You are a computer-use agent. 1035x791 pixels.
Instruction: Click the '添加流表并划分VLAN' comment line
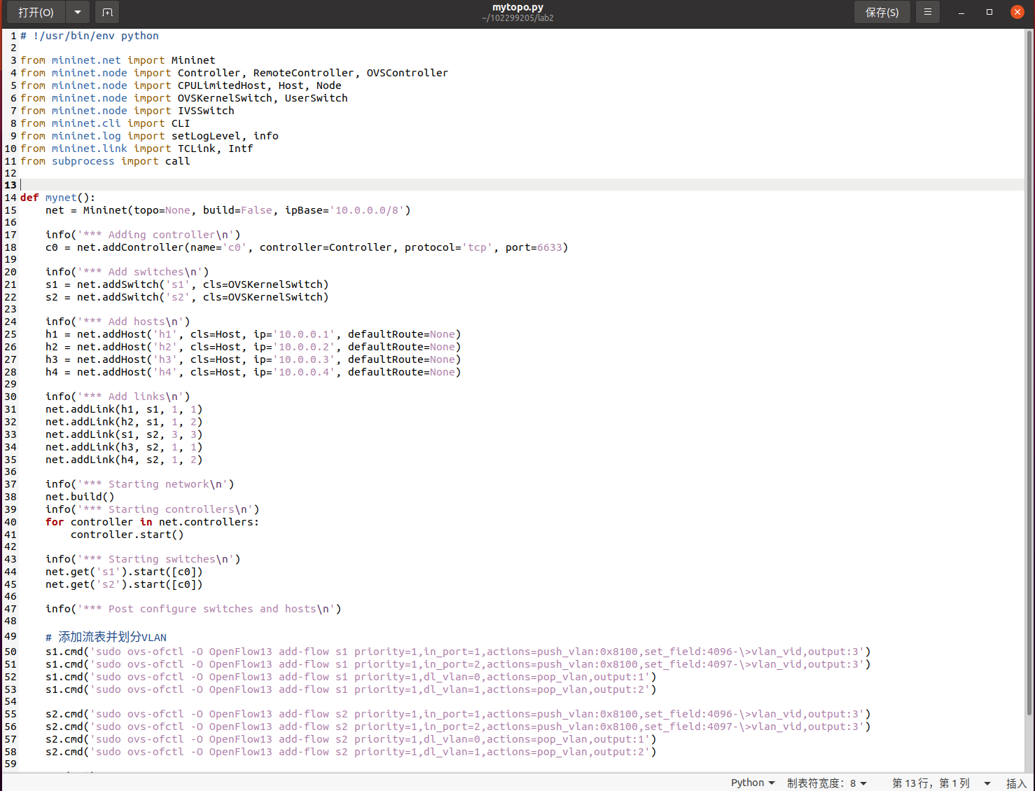click(106, 637)
